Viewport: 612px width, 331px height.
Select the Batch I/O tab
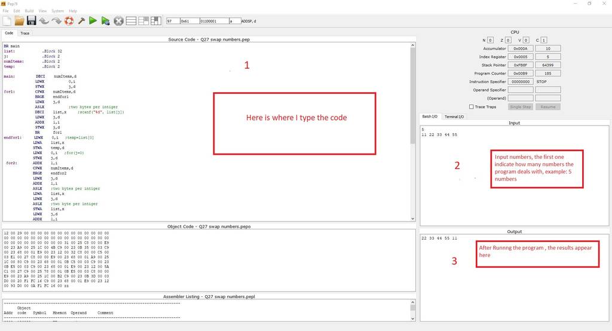click(430, 117)
